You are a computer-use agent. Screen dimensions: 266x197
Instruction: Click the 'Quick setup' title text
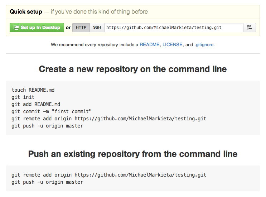[26, 12]
